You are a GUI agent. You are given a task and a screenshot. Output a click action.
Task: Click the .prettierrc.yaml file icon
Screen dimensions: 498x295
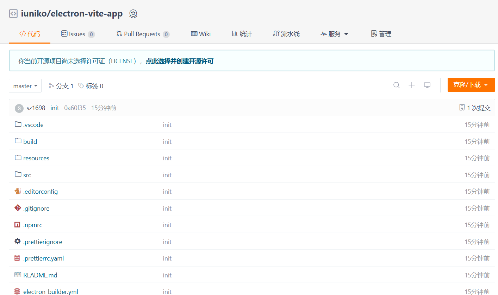coord(17,258)
